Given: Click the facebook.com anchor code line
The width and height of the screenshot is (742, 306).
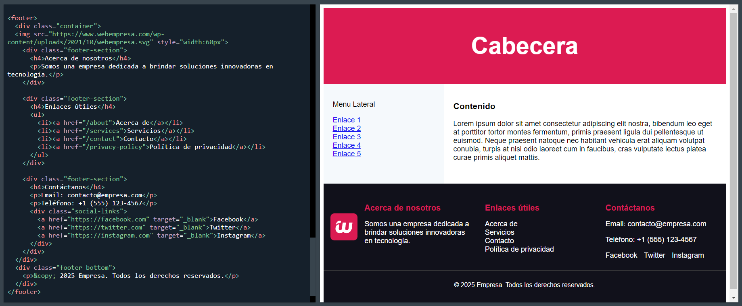Looking at the screenshot, I should coord(148,219).
